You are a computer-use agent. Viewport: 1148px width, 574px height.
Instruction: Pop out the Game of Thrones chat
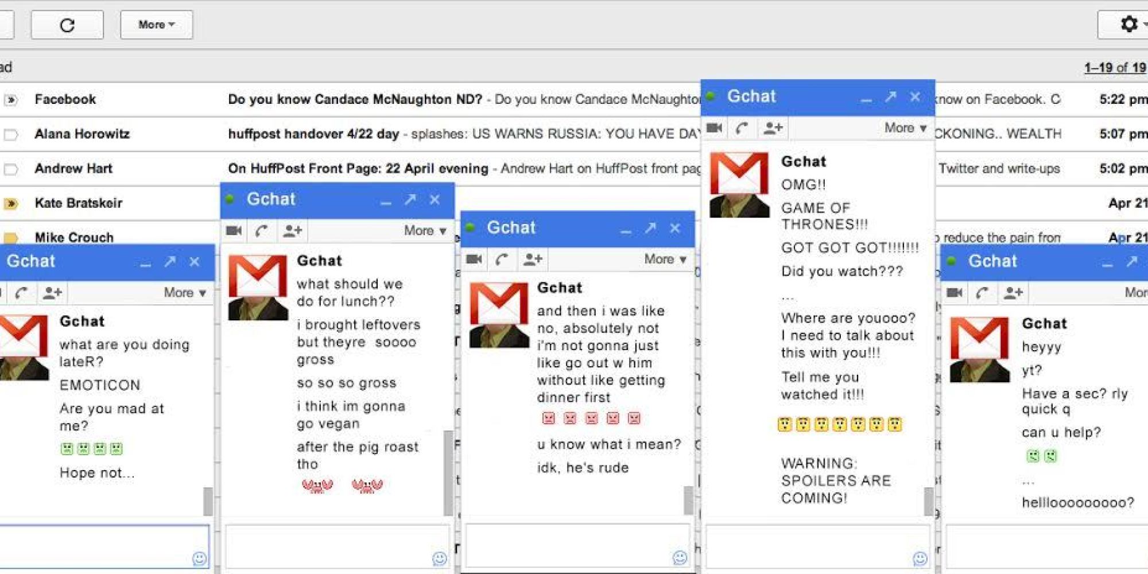(891, 96)
